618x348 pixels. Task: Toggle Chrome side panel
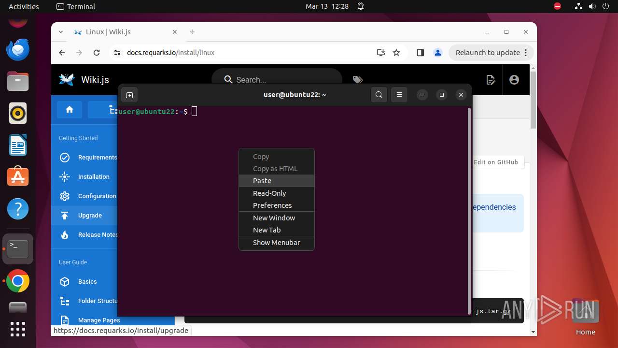(x=420, y=53)
